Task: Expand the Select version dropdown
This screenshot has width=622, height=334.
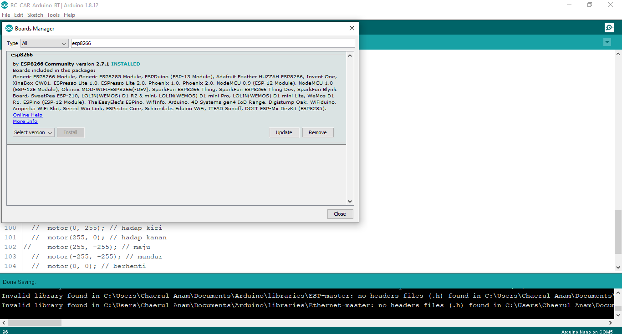Action: tap(34, 132)
